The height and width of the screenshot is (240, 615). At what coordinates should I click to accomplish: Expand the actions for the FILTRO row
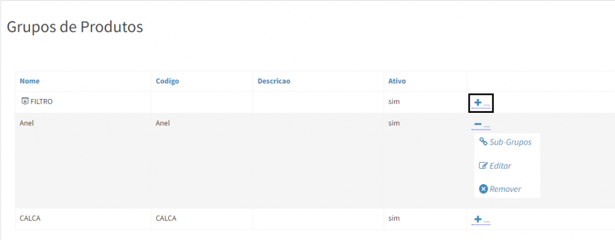point(480,103)
